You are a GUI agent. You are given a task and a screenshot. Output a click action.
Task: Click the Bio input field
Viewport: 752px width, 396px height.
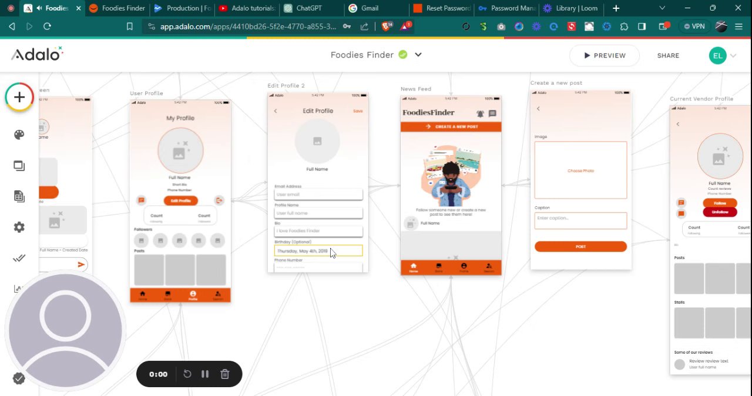[x=318, y=231]
